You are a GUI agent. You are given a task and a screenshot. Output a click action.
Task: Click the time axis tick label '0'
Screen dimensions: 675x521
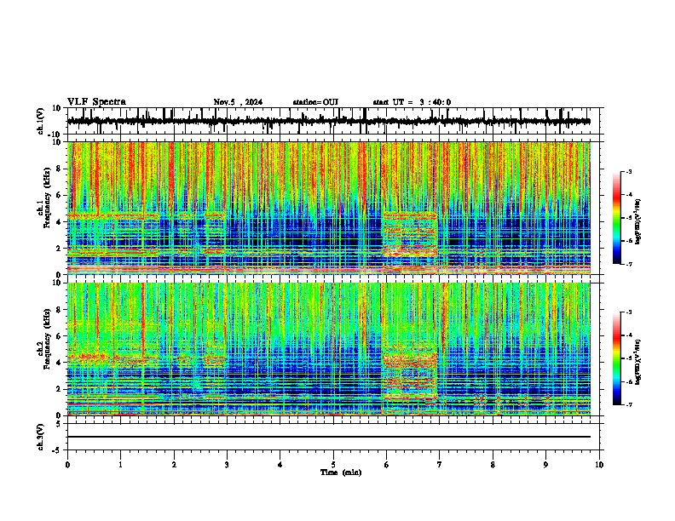67,465
